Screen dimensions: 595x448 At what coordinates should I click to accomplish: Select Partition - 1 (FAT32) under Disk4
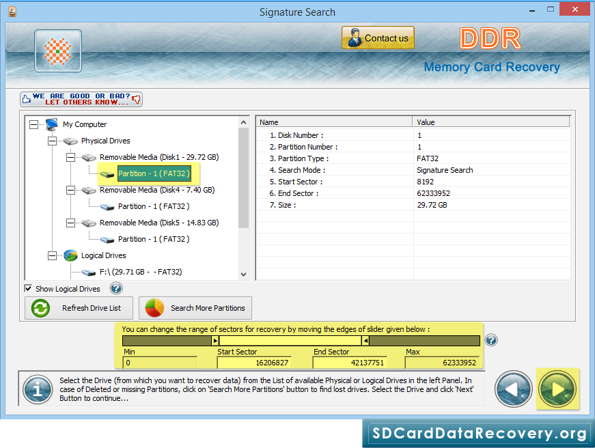click(154, 206)
